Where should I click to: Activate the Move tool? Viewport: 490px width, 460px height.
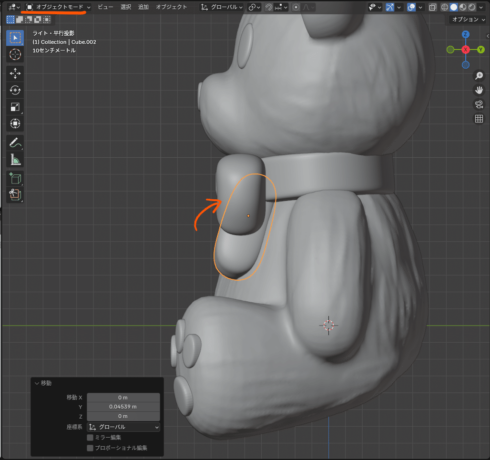click(x=15, y=74)
